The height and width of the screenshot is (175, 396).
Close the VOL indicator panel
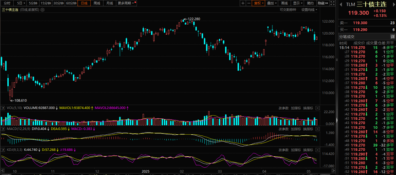point(317,108)
